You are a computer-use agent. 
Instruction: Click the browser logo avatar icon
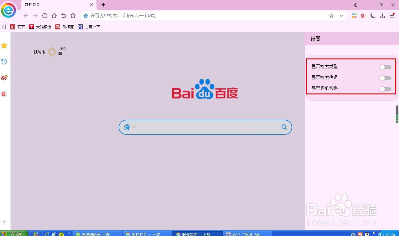[x=8, y=10]
